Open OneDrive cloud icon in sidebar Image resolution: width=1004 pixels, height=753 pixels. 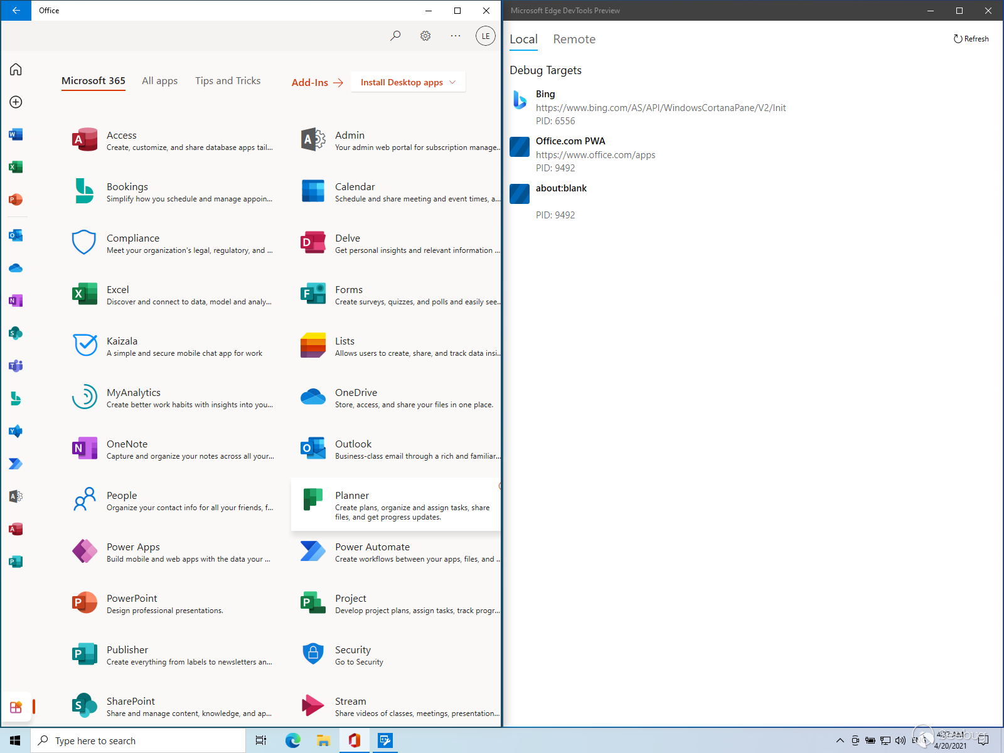point(16,268)
